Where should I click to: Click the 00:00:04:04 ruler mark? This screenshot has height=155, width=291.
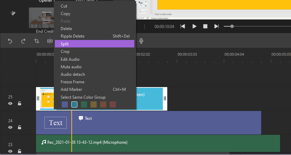pos(234,54)
